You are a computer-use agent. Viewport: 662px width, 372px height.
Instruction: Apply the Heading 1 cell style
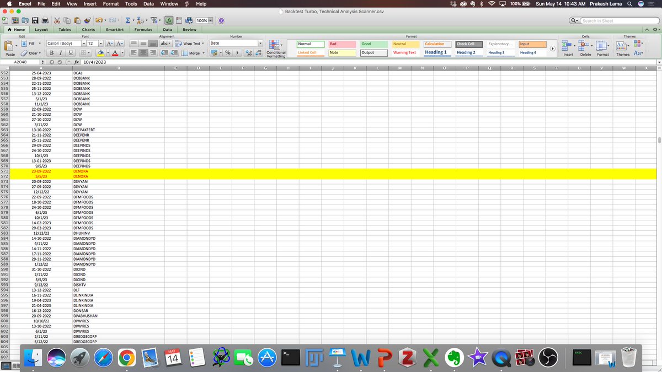pos(436,52)
